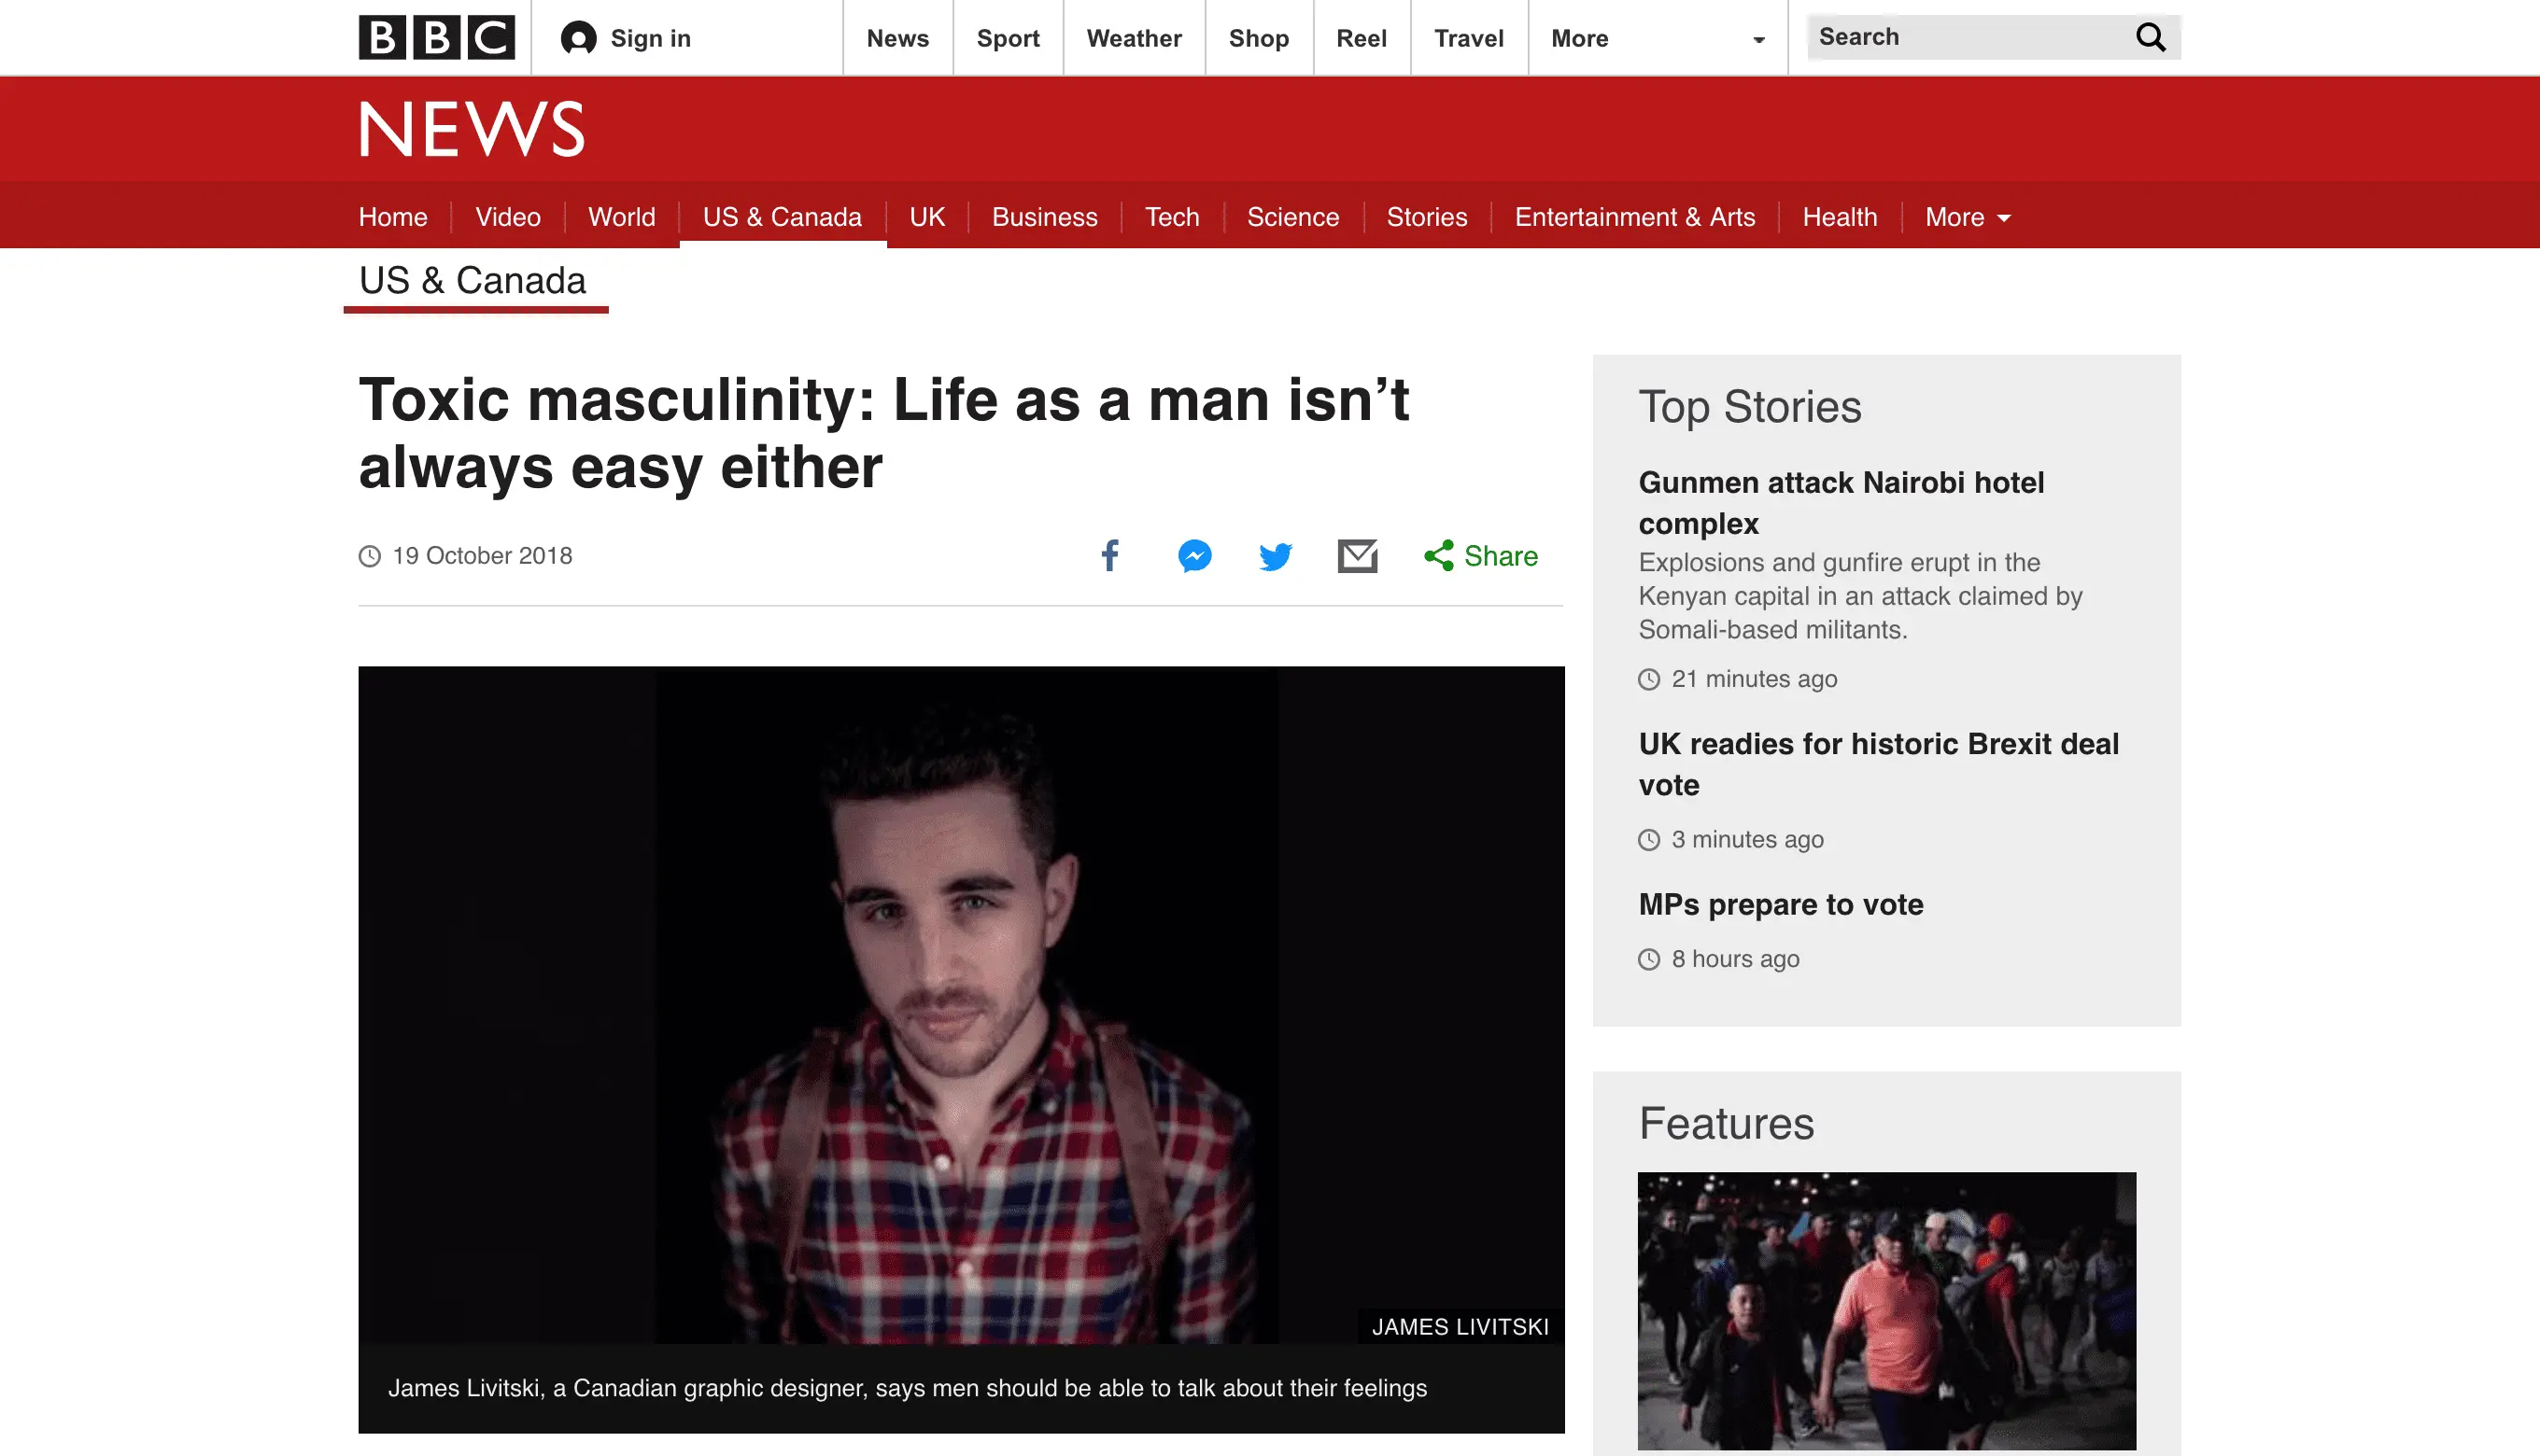Open the Weather section
Screen dimensions: 2540x1456
coord(1134,38)
